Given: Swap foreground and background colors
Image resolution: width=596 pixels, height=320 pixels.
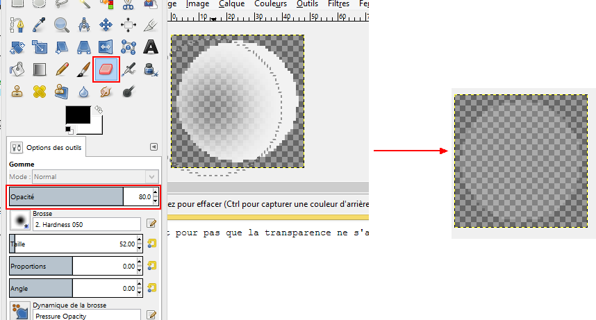Looking at the screenshot, I should point(99,110).
